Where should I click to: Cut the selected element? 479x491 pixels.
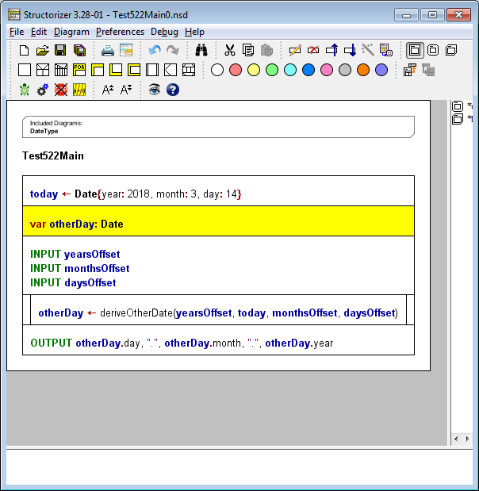(230, 51)
